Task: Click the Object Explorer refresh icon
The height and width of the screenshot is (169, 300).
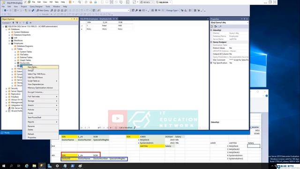Action: pyautogui.click(x=27, y=23)
